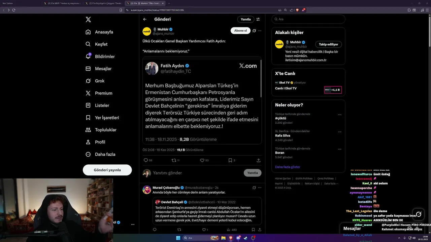Repost Murad Çobanoğlu's reply

coord(179,230)
